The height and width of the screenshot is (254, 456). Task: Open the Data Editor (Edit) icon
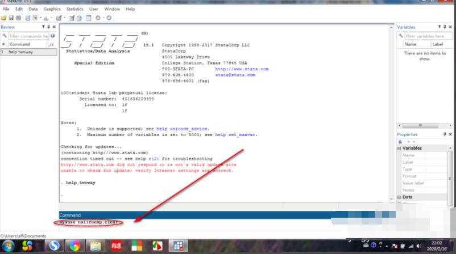click(x=72, y=18)
